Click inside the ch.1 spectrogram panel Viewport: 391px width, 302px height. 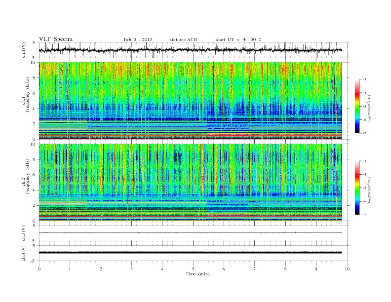point(190,100)
